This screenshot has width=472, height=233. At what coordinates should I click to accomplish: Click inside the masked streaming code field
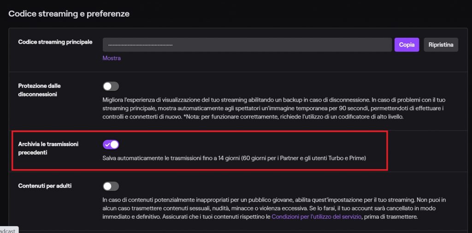247,45
